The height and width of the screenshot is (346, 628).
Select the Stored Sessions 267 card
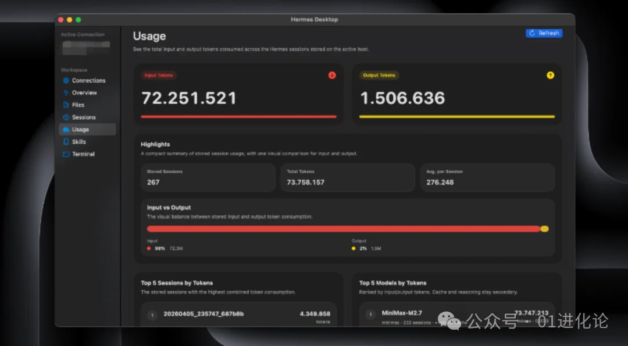pyautogui.click(x=208, y=177)
